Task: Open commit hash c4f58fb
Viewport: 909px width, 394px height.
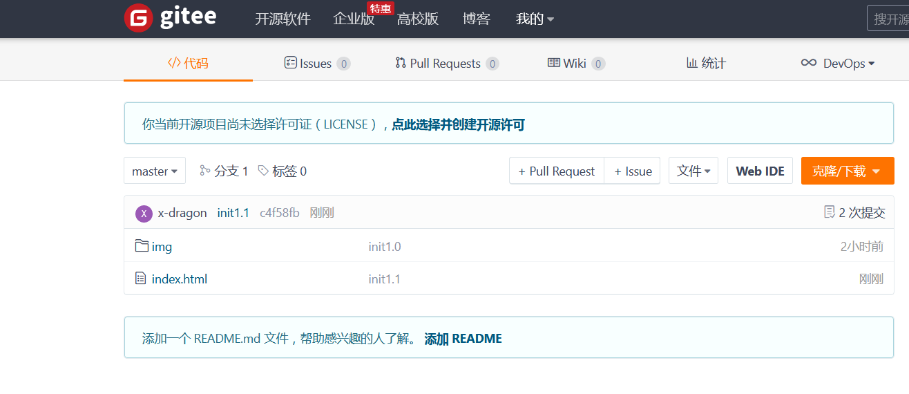Action: 280,213
